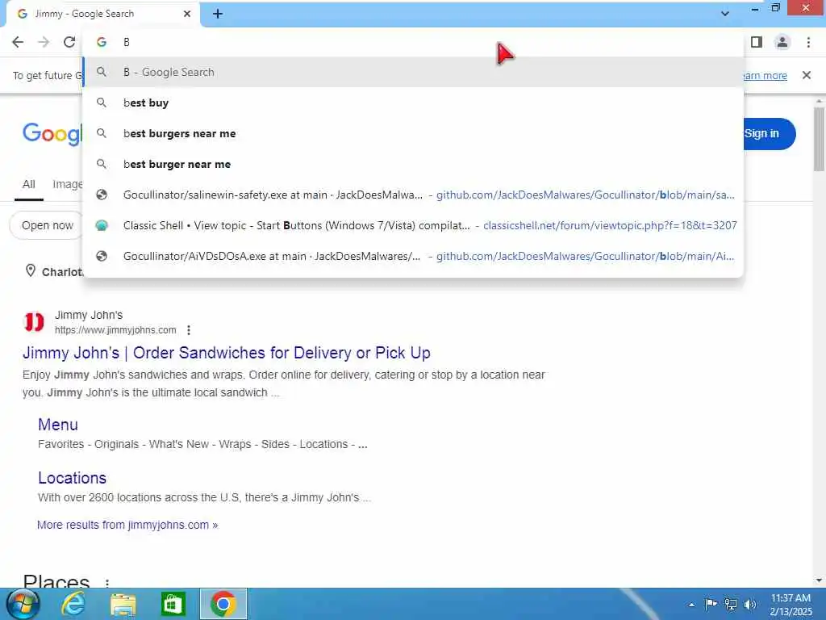
Task: Open the three-dot menu beside jimmyjohns.com
Action: coord(189,330)
